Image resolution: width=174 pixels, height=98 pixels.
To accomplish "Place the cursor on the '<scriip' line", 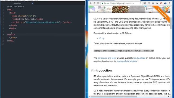I will coord(11,35).
